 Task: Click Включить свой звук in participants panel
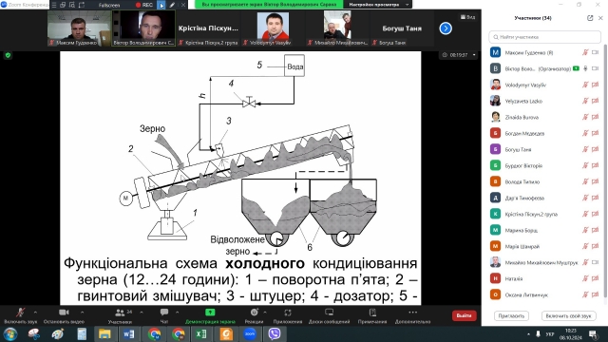568,315
